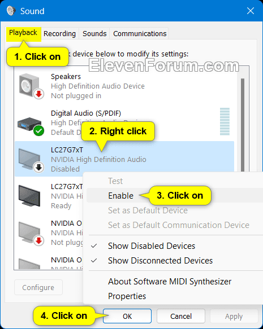Click the greyed Test menu entry

(x=115, y=181)
